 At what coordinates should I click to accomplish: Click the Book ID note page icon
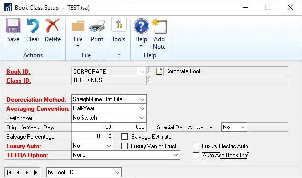[159, 71]
